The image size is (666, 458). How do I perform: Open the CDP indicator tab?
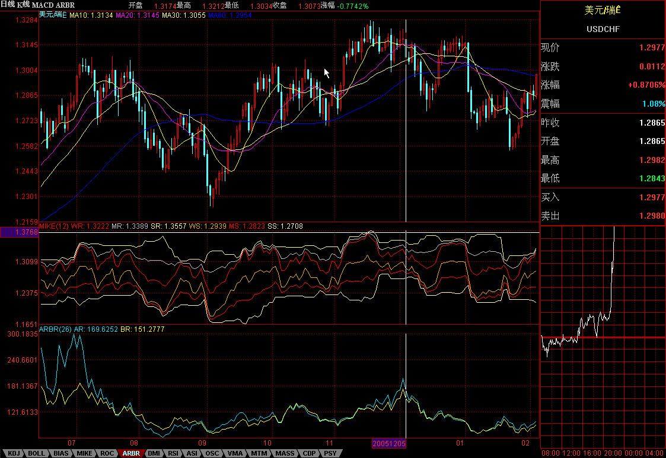point(309,453)
